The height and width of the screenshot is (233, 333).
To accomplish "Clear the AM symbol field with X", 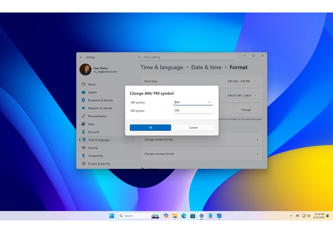I will (x=209, y=102).
